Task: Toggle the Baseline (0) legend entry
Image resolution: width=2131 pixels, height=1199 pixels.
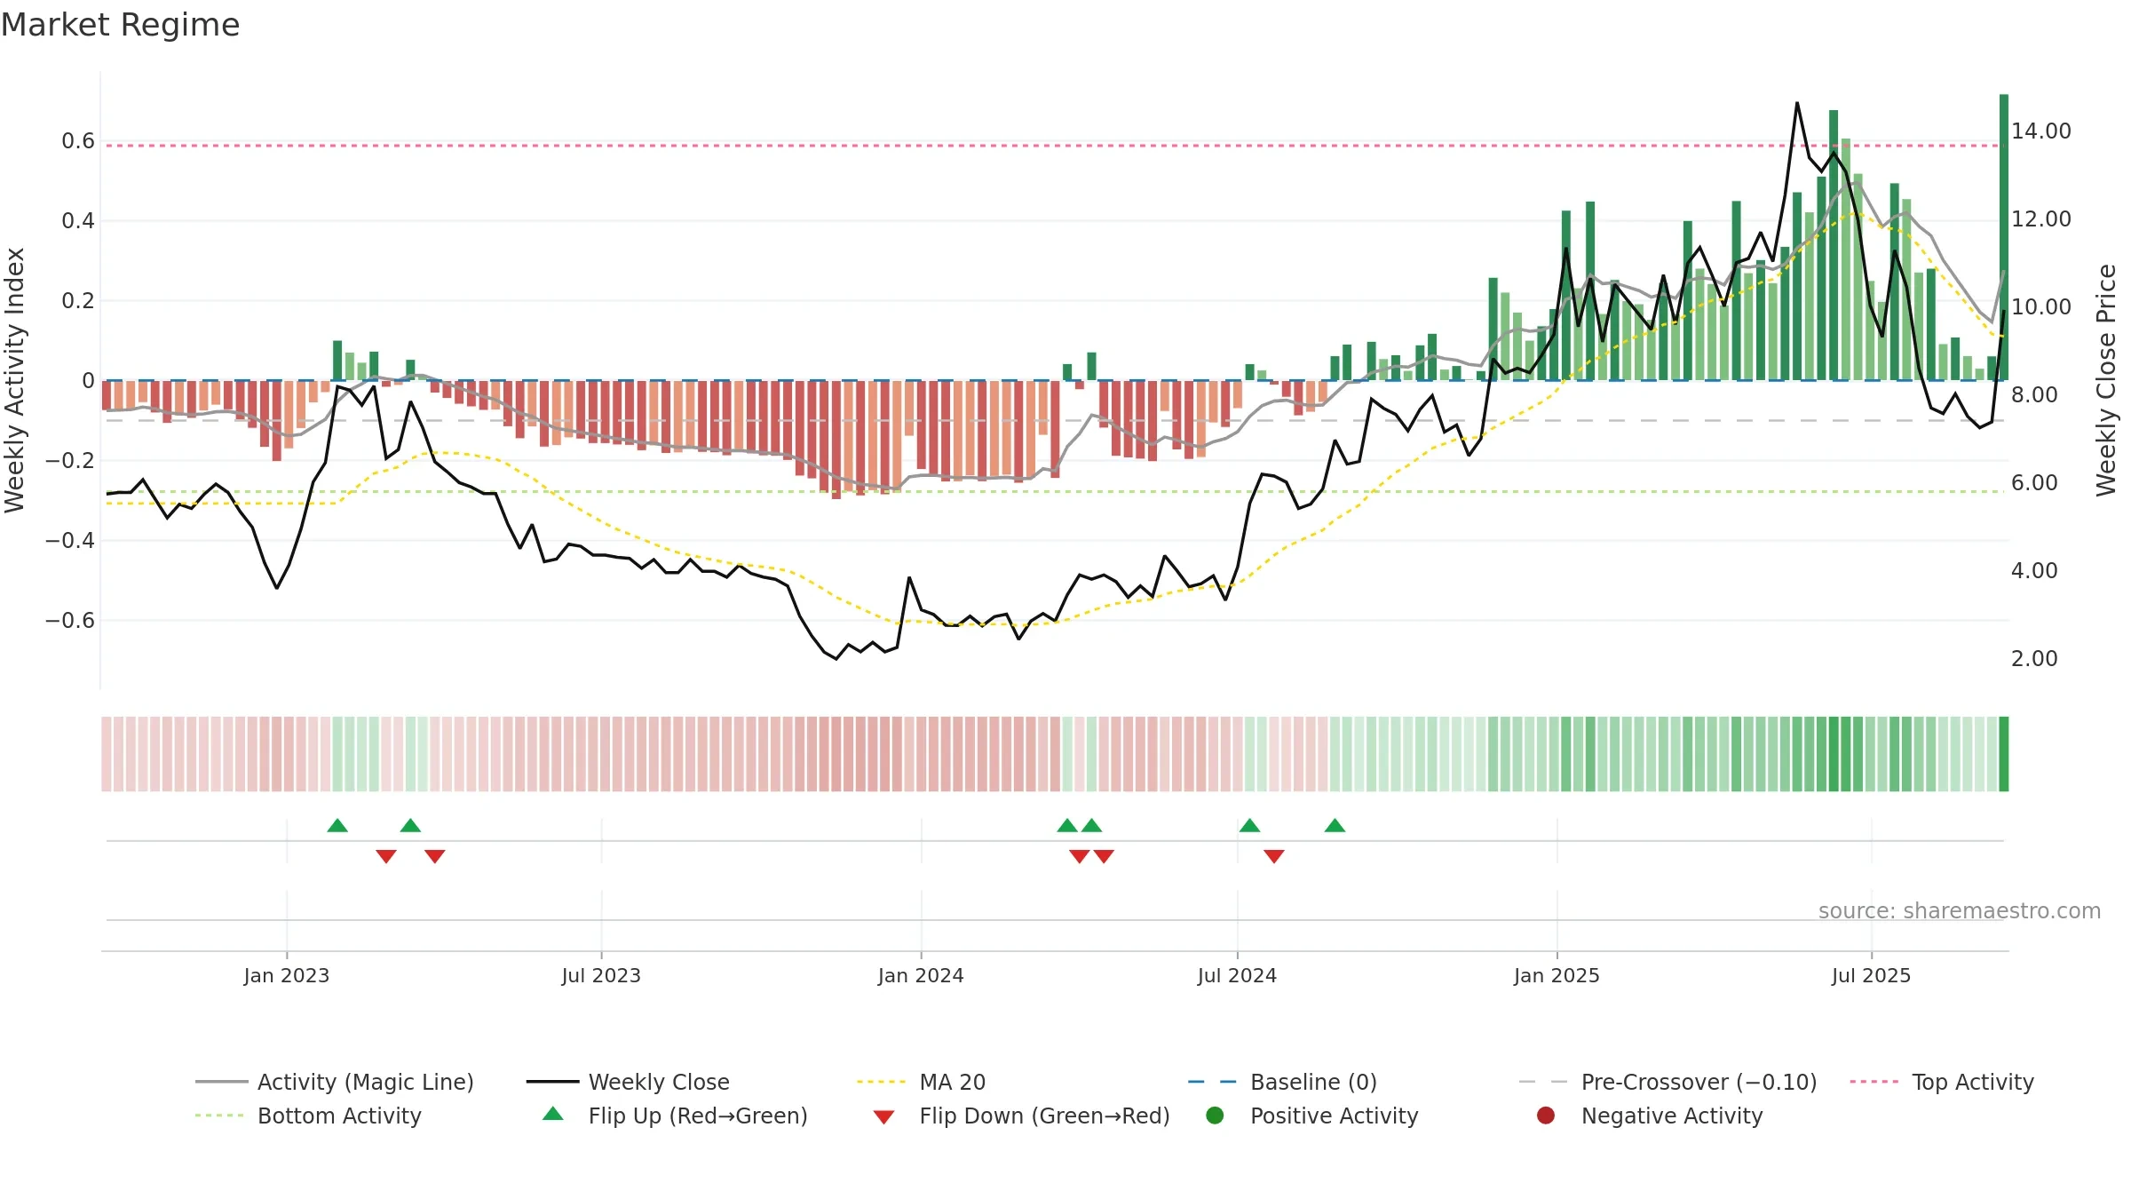Action: click(x=1282, y=1082)
